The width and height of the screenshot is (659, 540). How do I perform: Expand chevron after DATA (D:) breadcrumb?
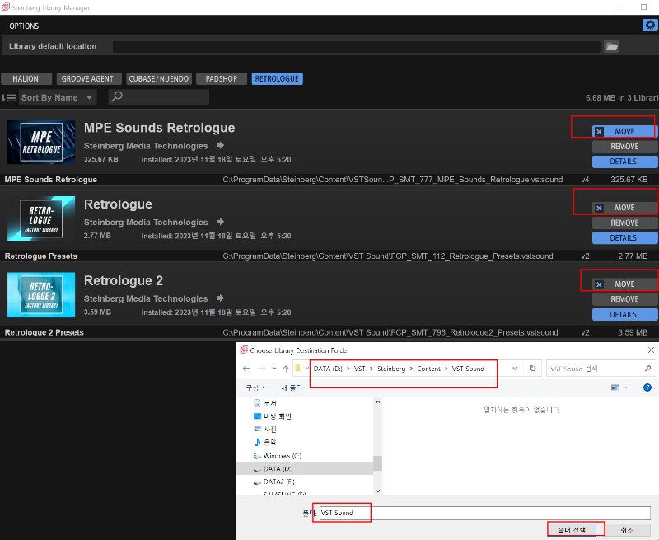(x=348, y=369)
